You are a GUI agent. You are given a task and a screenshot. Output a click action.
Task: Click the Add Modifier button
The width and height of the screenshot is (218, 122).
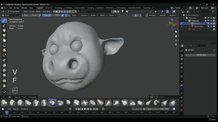click(200, 55)
